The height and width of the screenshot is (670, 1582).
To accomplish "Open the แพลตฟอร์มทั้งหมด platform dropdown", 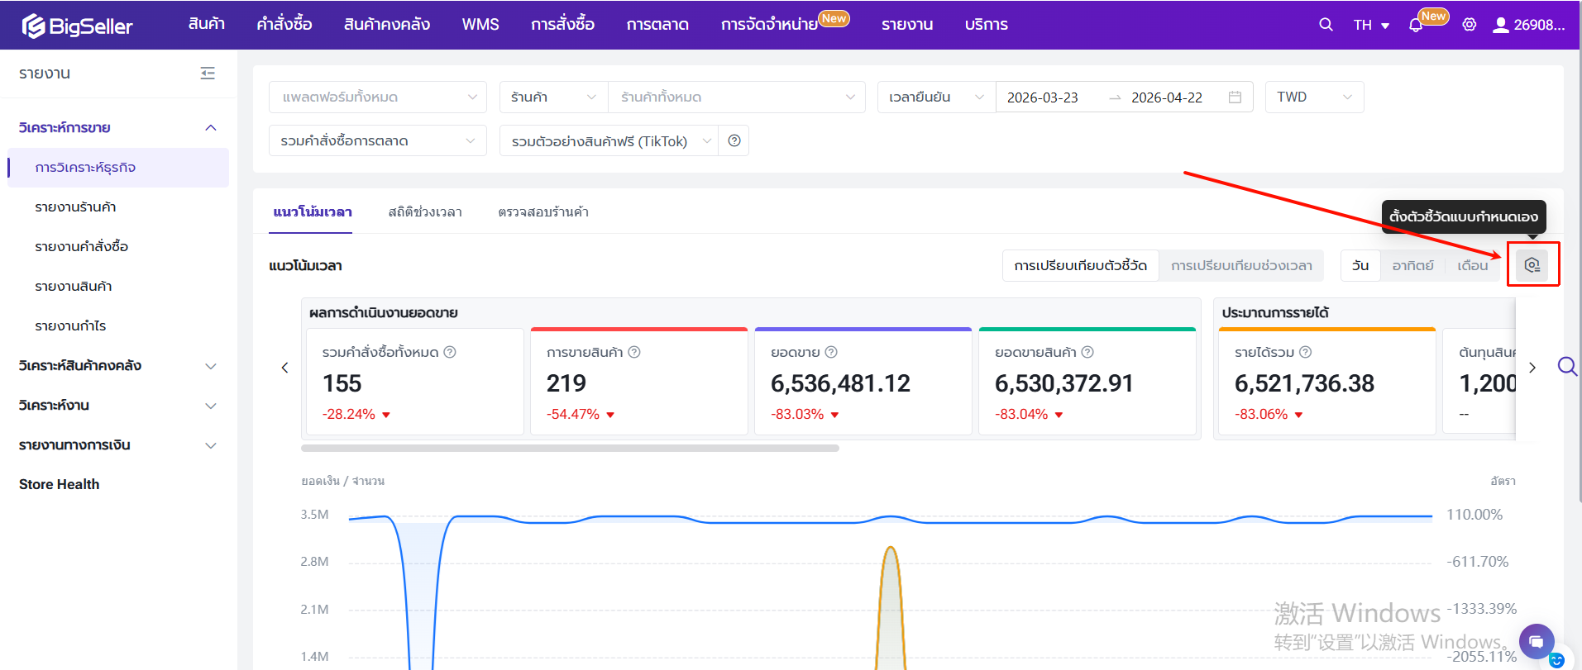I will click(x=378, y=97).
